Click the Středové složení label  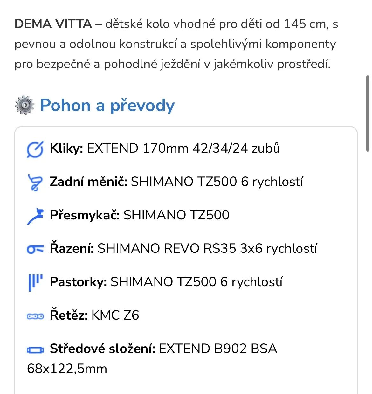102,349
